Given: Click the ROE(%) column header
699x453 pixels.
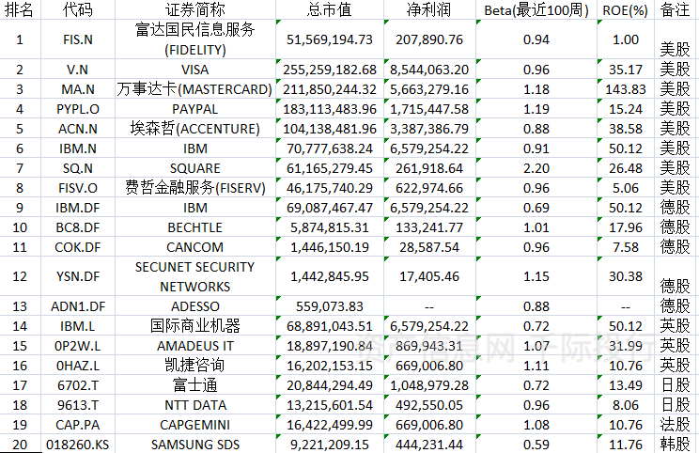Looking at the screenshot, I should point(625,10).
